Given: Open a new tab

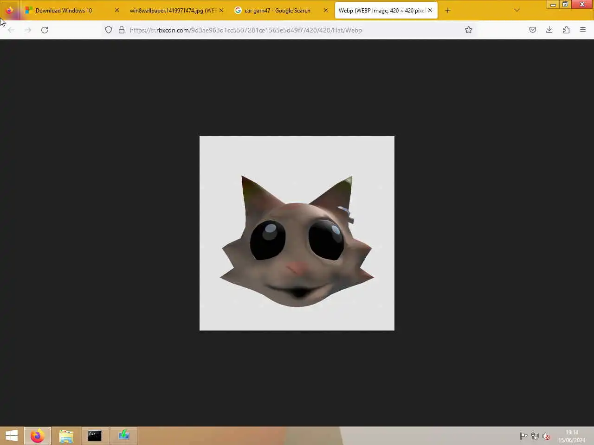Looking at the screenshot, I should pos(448,10).
